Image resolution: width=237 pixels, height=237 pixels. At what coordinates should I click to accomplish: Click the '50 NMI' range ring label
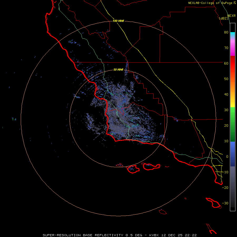pos(118,70)
